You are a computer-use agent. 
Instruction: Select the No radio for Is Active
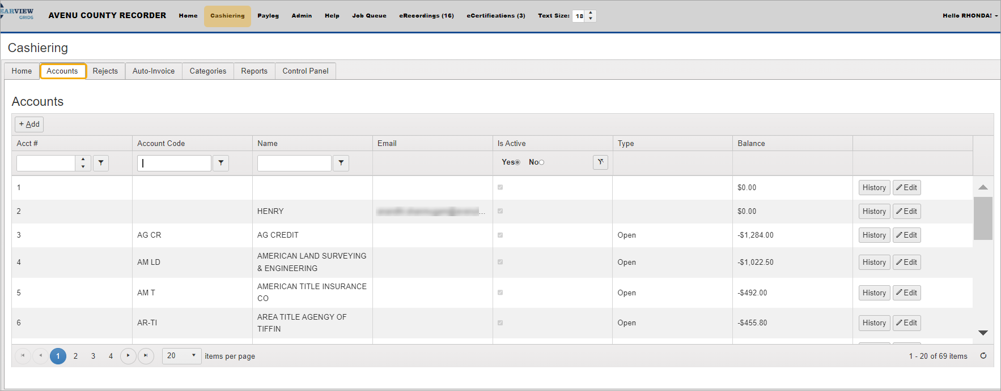(541, 162)
